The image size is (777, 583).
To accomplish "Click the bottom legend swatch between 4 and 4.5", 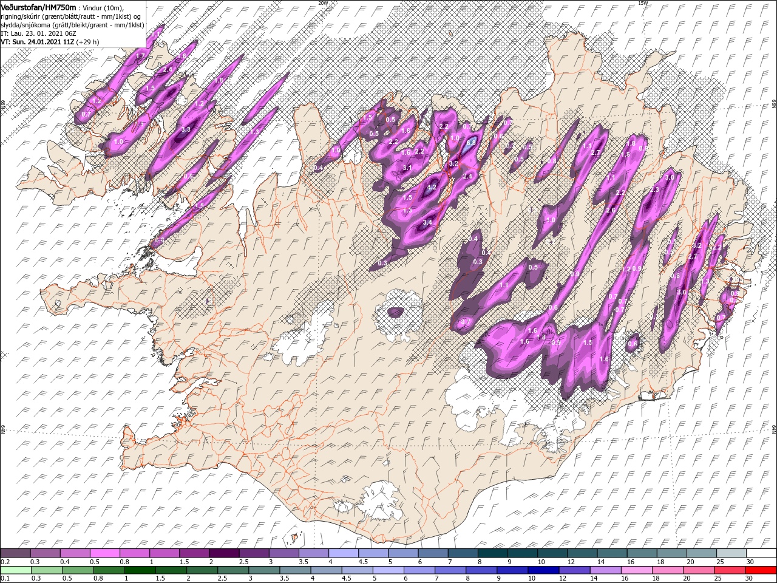I will (326, 570).
